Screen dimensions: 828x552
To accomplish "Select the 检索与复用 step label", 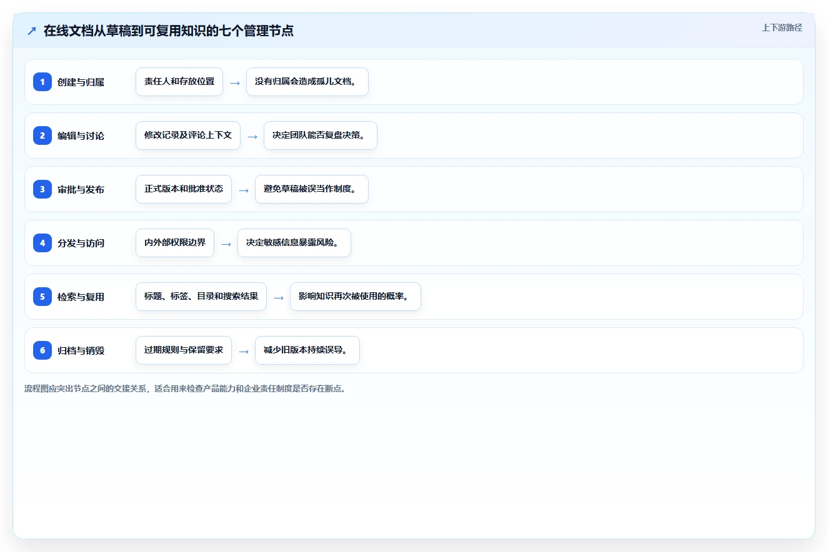I will coord(81,297).
